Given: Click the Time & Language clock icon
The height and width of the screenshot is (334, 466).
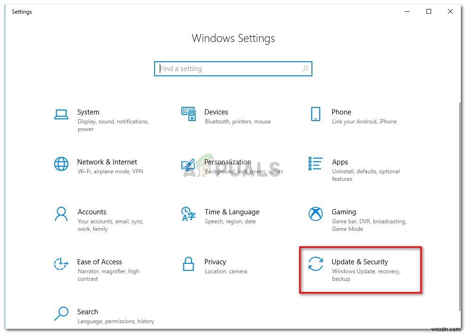Looking at the screenshot, I should (188, 214).
